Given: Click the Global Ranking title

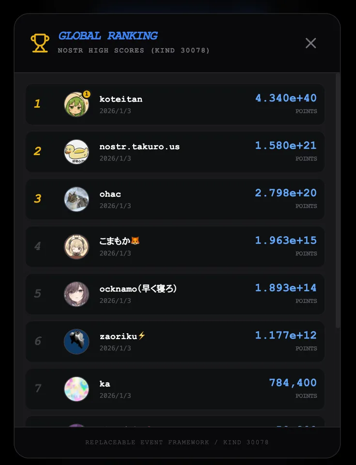Looking at the screenshot, I should 108,36.
